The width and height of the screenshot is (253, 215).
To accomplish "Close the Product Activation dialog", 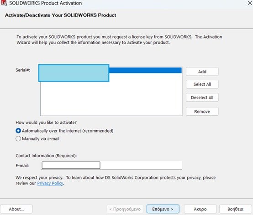I will click(x=250, y=3).
